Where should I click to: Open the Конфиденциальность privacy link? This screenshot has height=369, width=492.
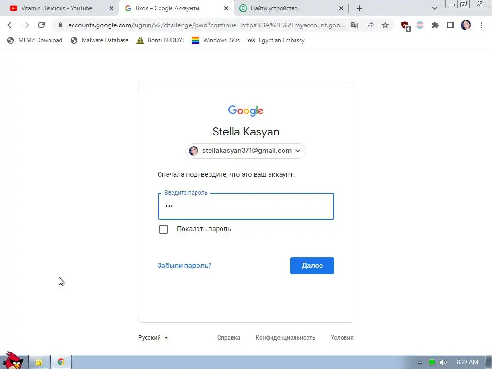tap(285, 338)
